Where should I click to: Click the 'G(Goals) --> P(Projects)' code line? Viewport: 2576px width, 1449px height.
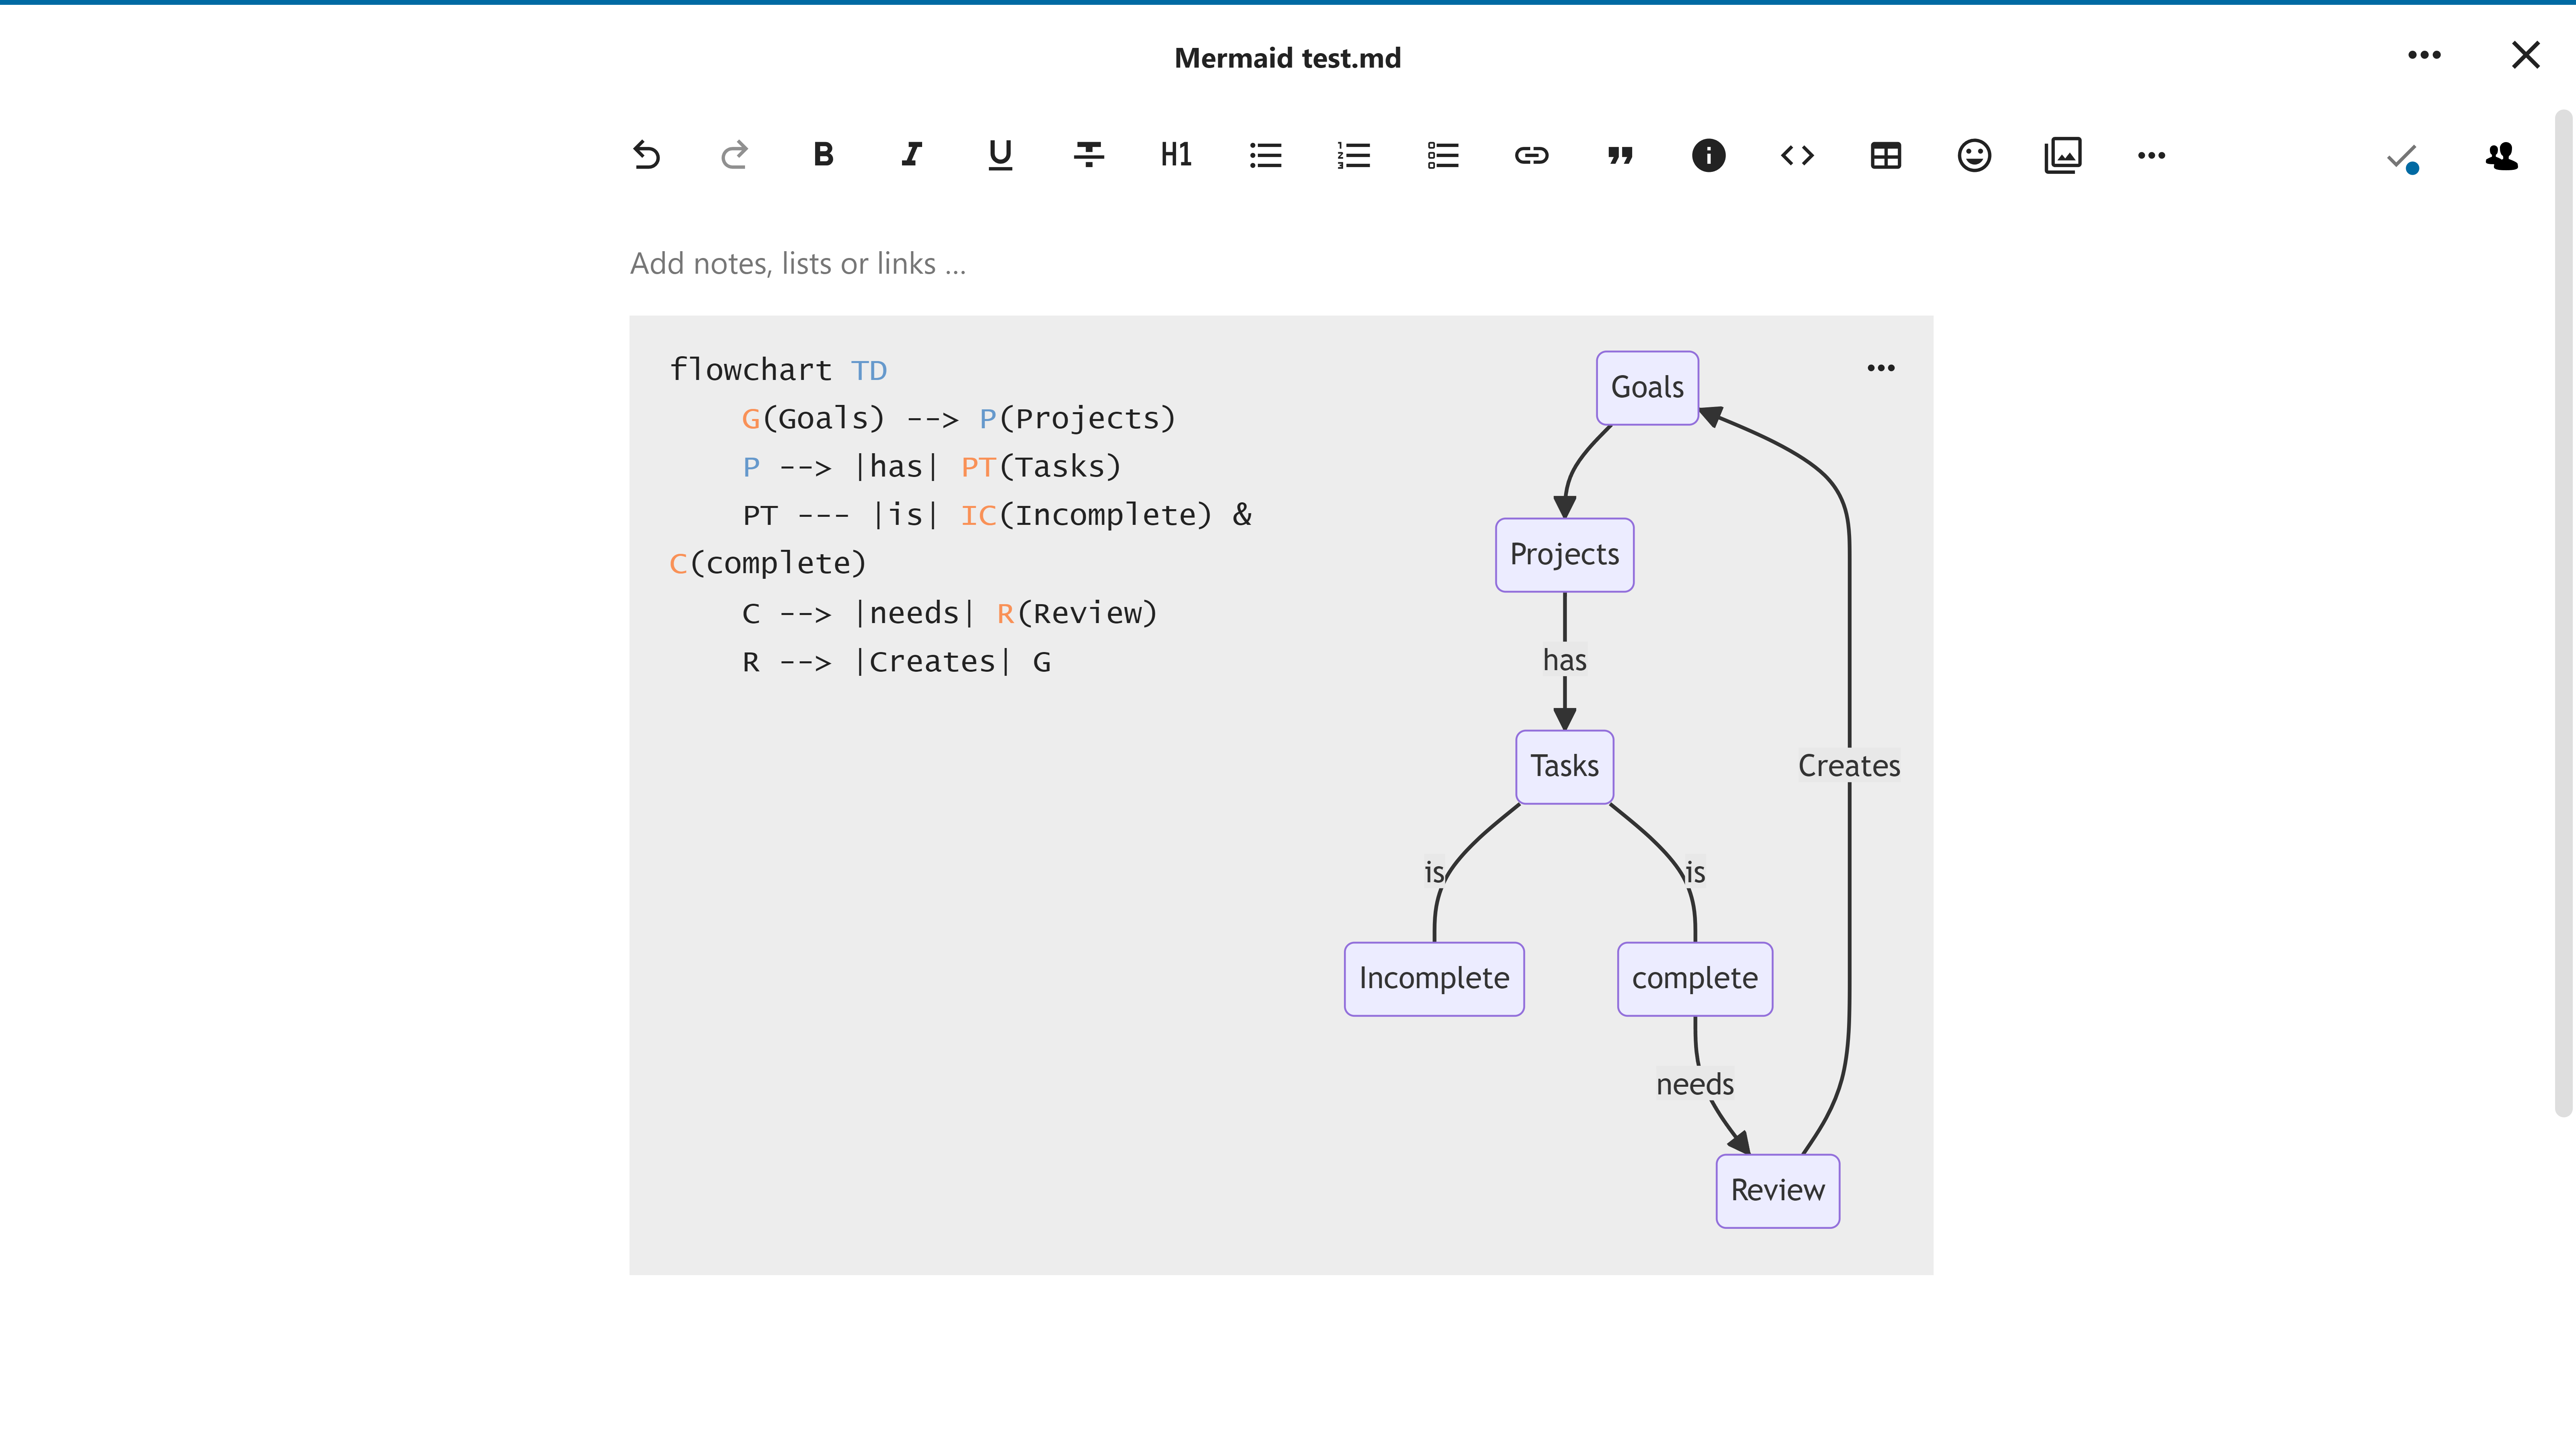tap(958, 418)
